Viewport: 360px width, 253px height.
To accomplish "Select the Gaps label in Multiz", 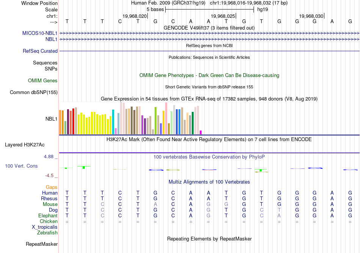I will [52, 187].
